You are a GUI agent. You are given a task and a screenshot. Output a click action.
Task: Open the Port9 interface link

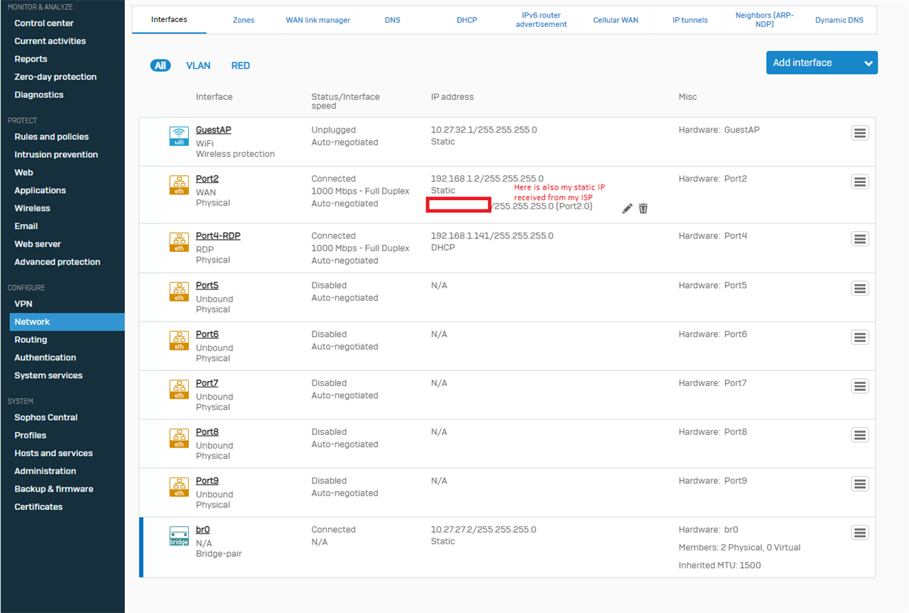(x=207, y=480)
